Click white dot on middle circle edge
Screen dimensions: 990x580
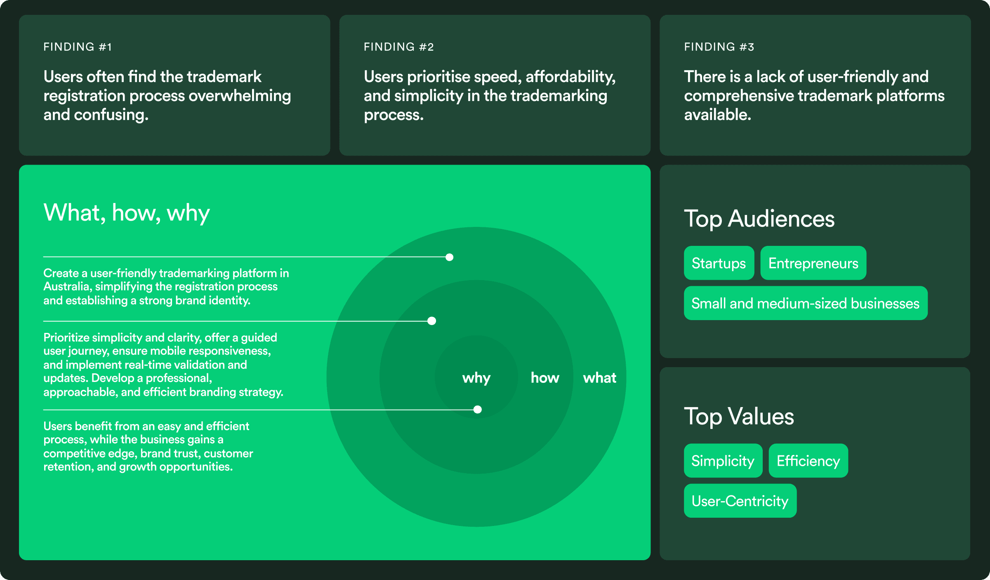point(432,321)
